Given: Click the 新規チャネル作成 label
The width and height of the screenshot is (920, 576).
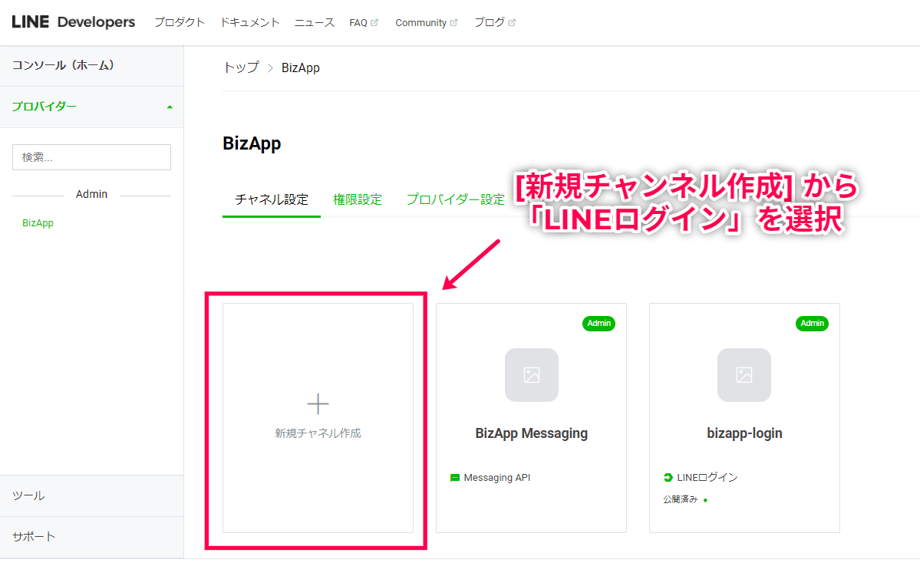Looking at the screenshot, I should 318,433.
